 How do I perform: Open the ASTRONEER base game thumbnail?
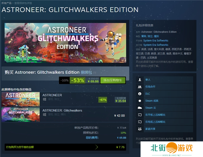click(21, 99)
